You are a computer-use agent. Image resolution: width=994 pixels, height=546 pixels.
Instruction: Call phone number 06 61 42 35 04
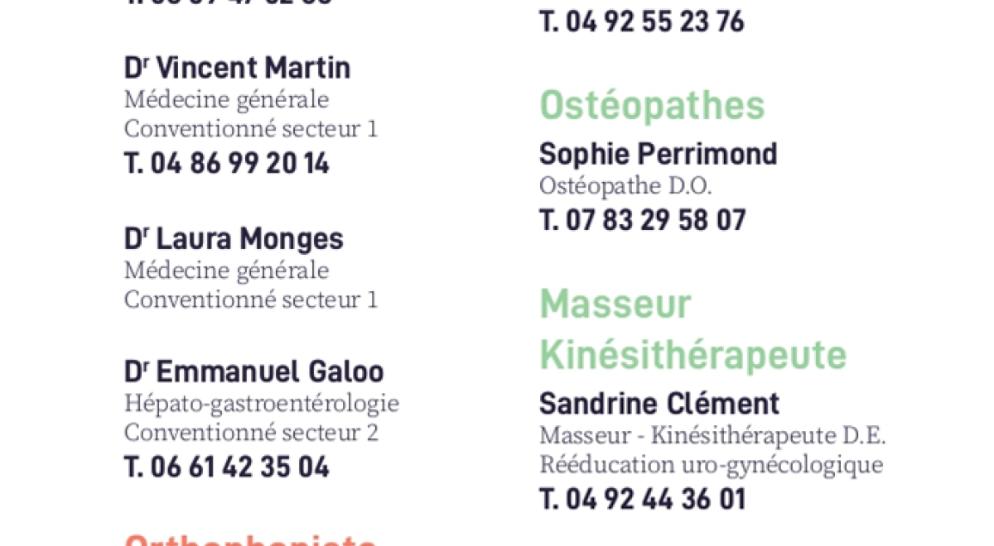[x=227, y=467]
